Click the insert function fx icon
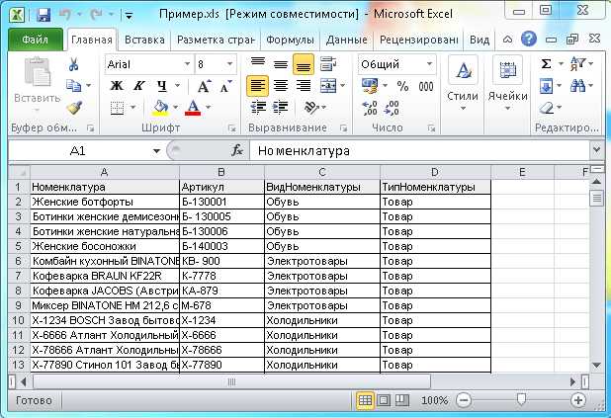 point(237,151)
